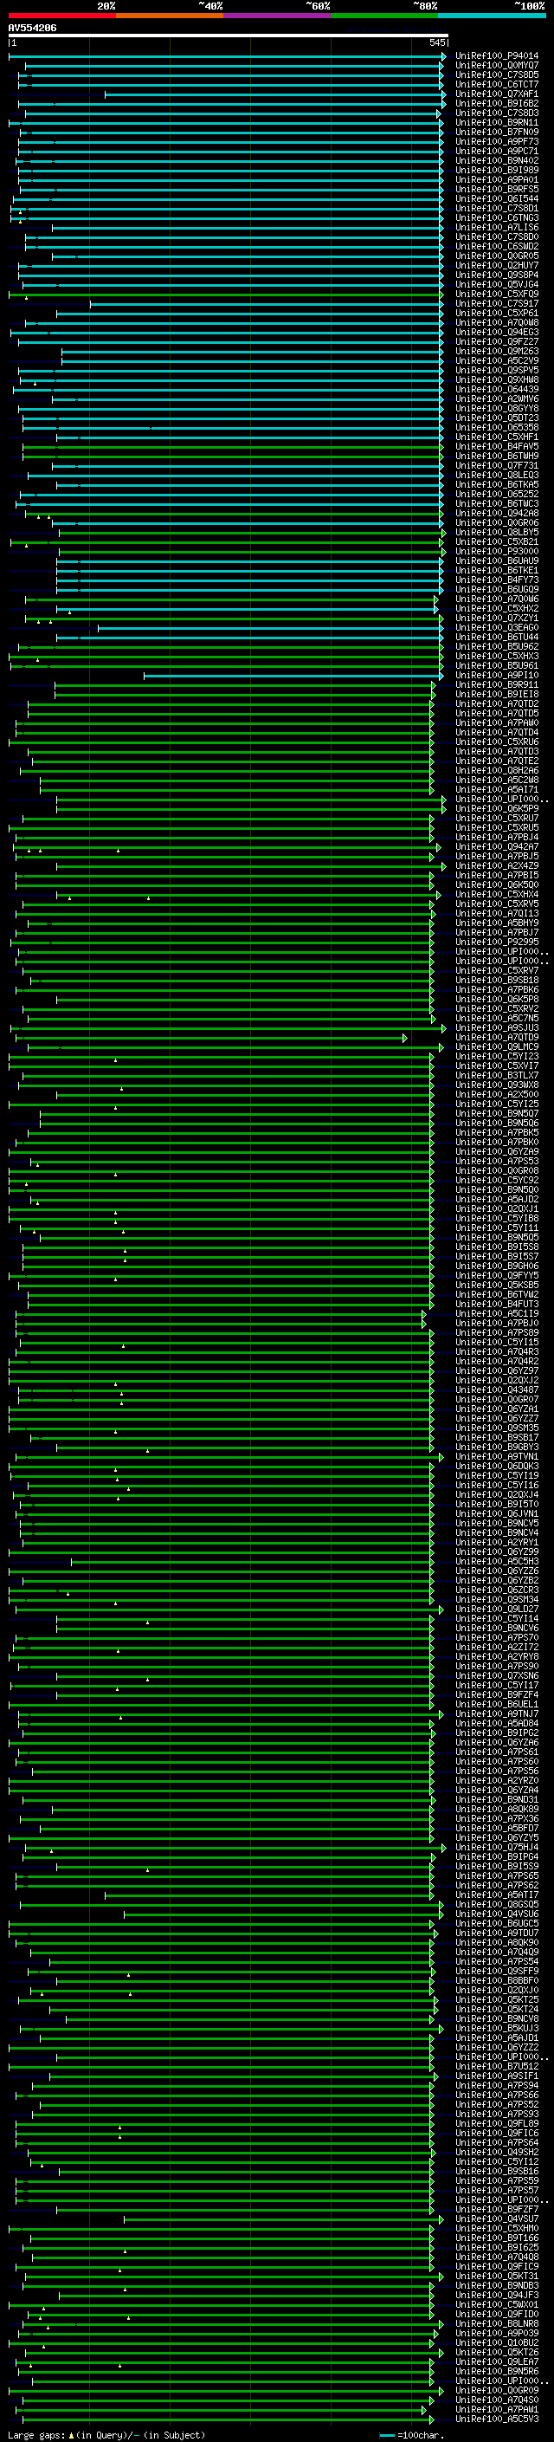Viewport: 554px width, 2442px height.
Task: Select the UniRef100_Q94JF3 label
Action: pyautogui.click(x=497, y=2294)
